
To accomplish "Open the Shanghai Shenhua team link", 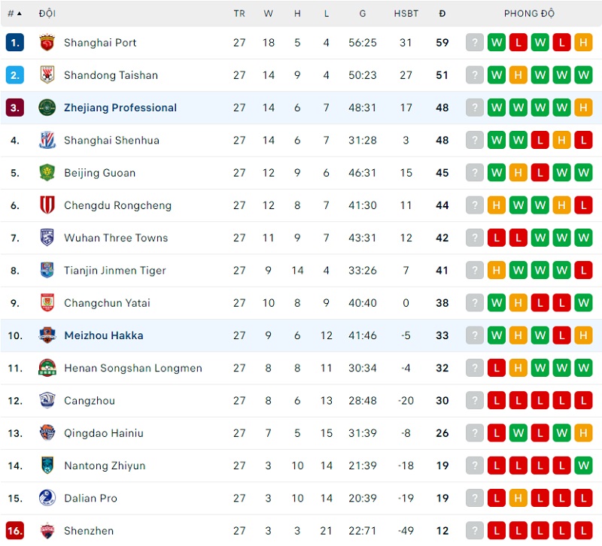I will (x=111, y=141).
